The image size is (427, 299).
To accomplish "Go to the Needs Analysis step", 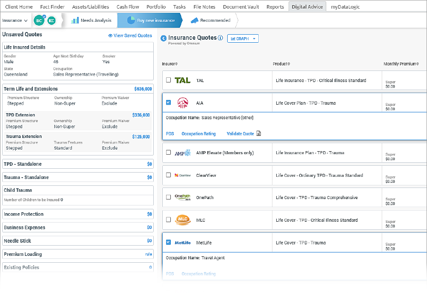I will [91, 21].
